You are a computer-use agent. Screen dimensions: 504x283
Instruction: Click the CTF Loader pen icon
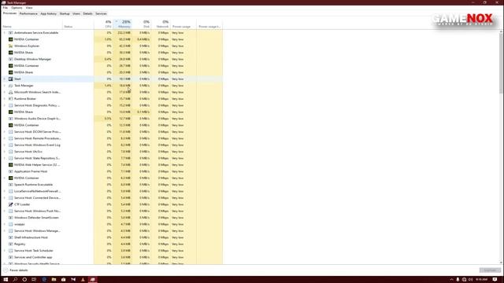(x=10, y=204)
